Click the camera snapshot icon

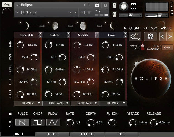click(x=97, y=5)
